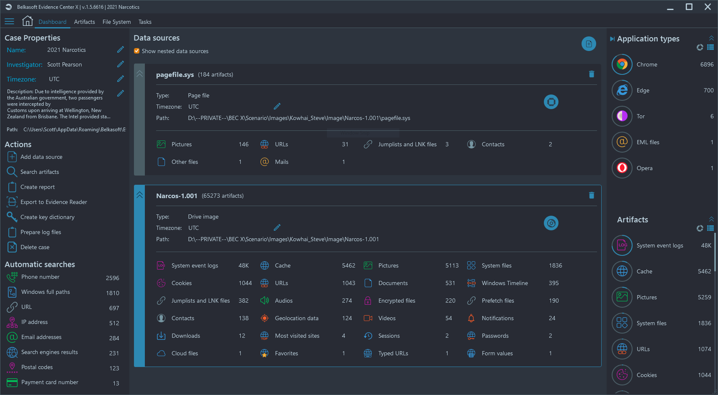
Task: Switch Artifacts panel to chart view
Action: (x=700, y=228)
